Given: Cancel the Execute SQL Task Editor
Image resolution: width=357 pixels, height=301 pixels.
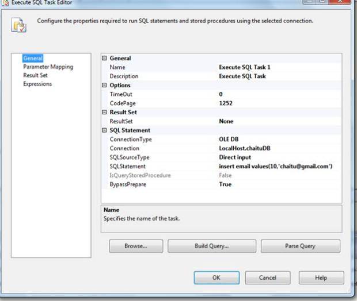Looking at the screenshot, I should coord(267,277).
